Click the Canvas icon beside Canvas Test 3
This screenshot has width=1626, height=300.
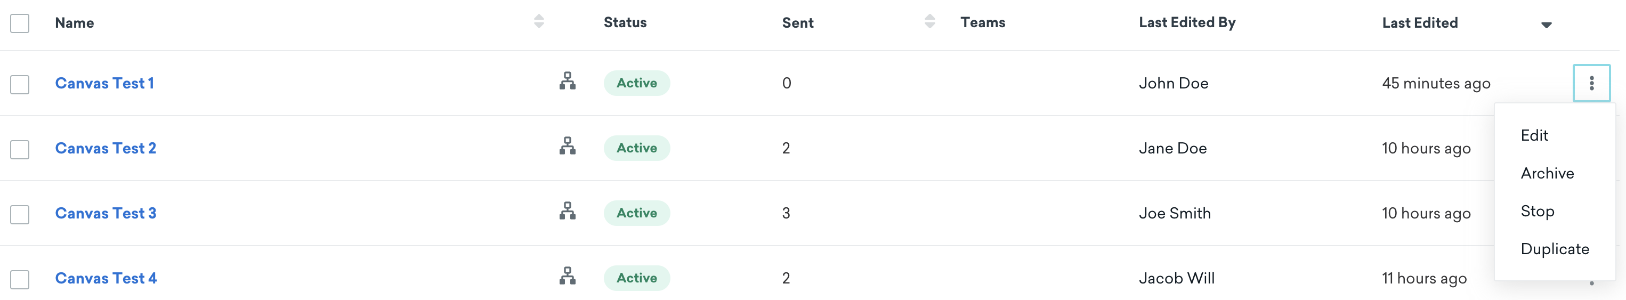[567, 212]
